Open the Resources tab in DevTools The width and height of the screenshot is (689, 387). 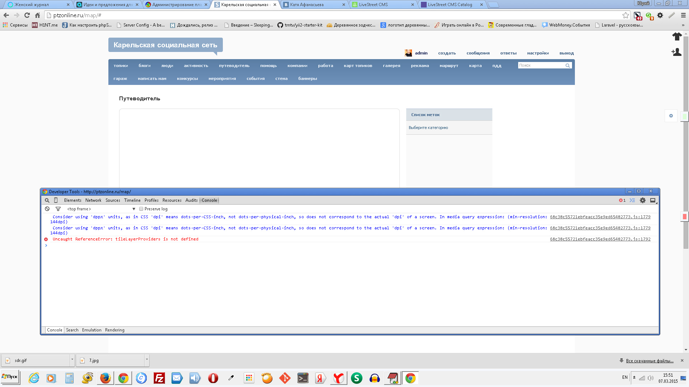pyautogui.click(x=172, y=200)
